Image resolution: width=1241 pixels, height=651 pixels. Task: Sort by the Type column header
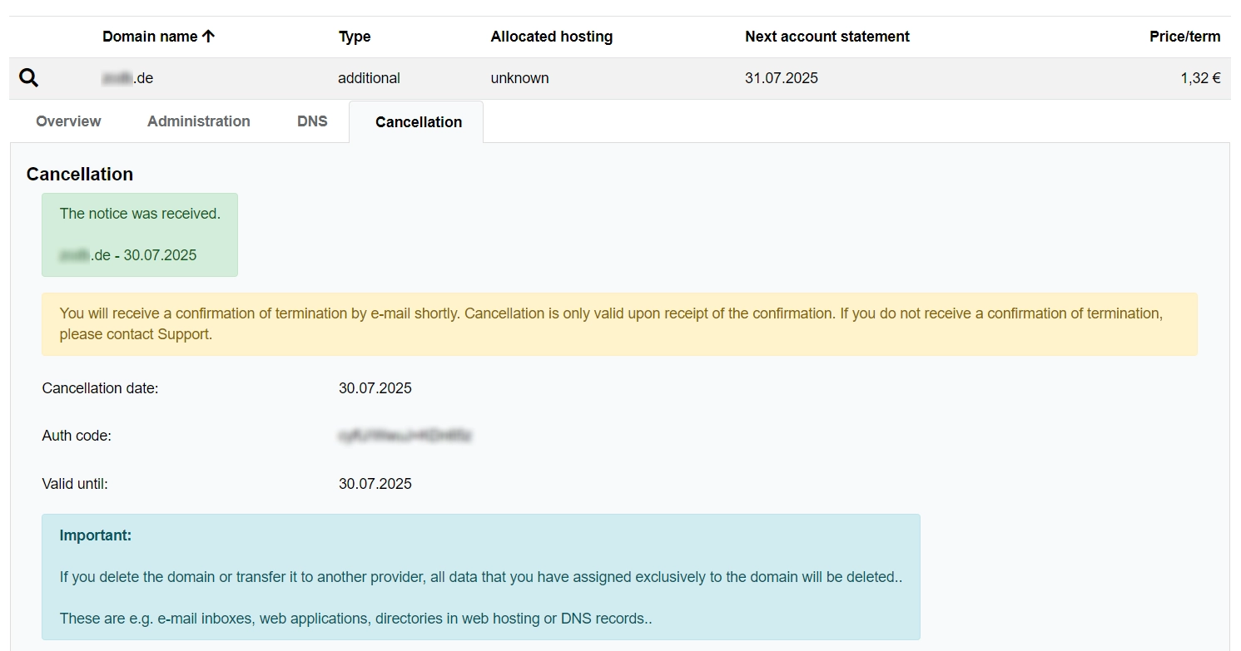355,37
